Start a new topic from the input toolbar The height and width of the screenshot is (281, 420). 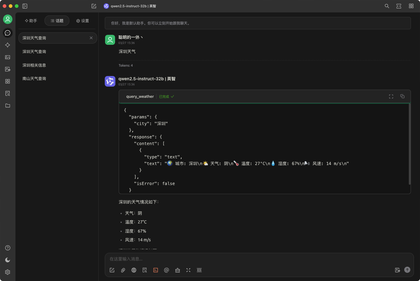pos(112,270)
